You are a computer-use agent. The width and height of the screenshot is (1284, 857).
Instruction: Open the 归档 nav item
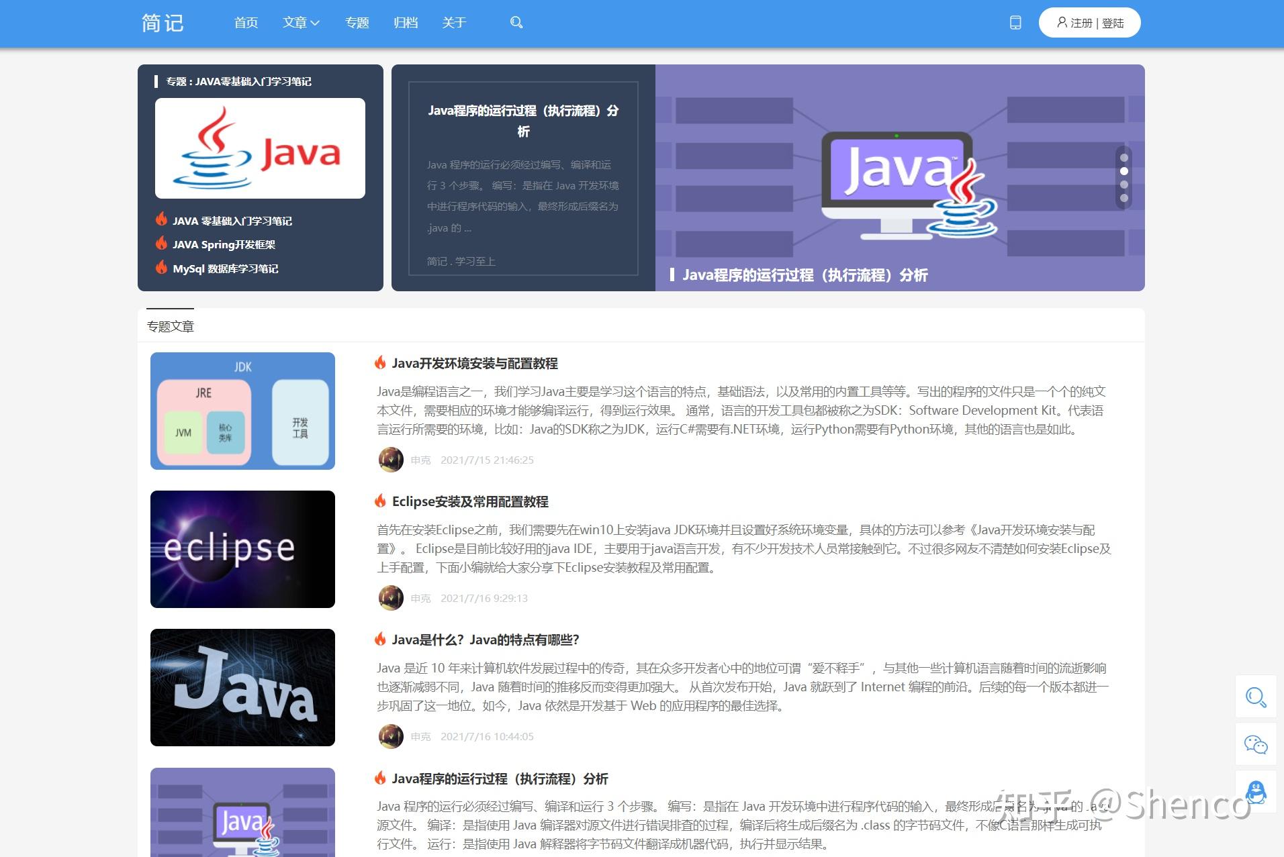(x=406, y=23)
